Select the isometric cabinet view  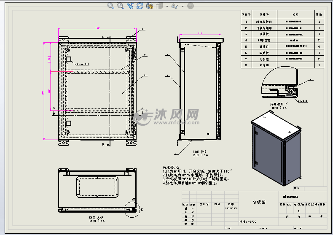coord(276,148)
